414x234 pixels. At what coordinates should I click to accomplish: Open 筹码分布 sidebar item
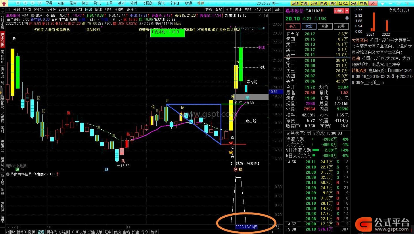click(3, 164)
